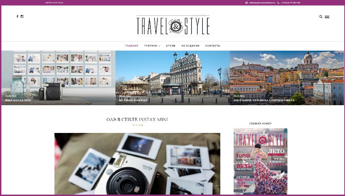Viewport: 345px width, 196px height.
Task: Click the search magnifier icon
Action: [x=321, y=16]
